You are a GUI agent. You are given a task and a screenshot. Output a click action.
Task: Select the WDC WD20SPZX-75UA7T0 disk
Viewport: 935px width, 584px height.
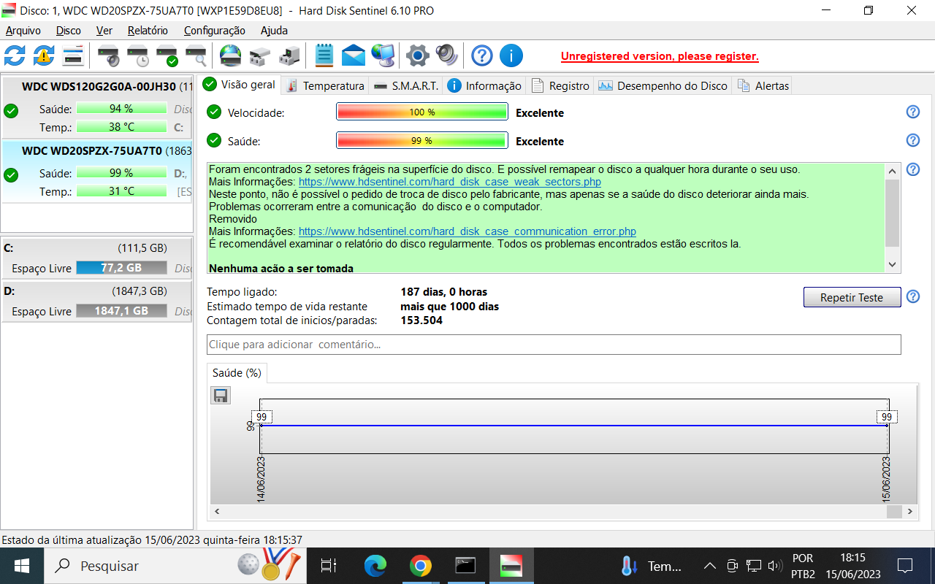pos(96,171)
